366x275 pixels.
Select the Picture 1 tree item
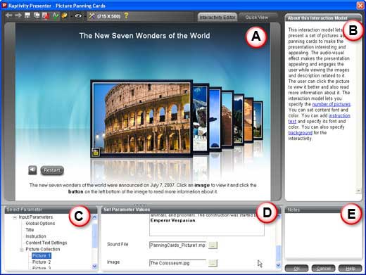[42, 255]
